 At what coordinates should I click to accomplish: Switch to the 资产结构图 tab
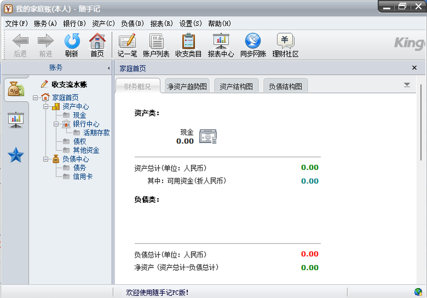(x=236, y=87)
